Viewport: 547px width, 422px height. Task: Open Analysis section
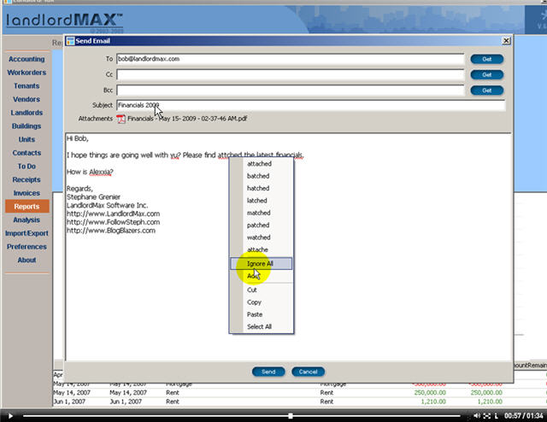pyautogui.click(x=26, y=220)
